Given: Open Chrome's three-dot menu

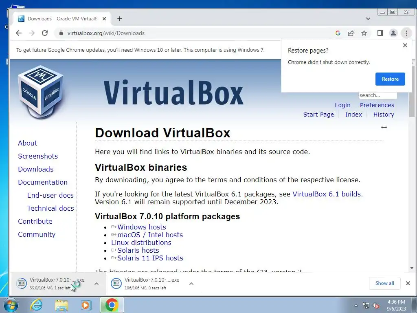Looking at the screenshot, I should coord(406,33).
